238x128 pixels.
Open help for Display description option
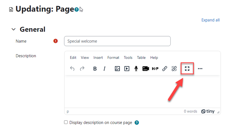(x=137, y=122)
